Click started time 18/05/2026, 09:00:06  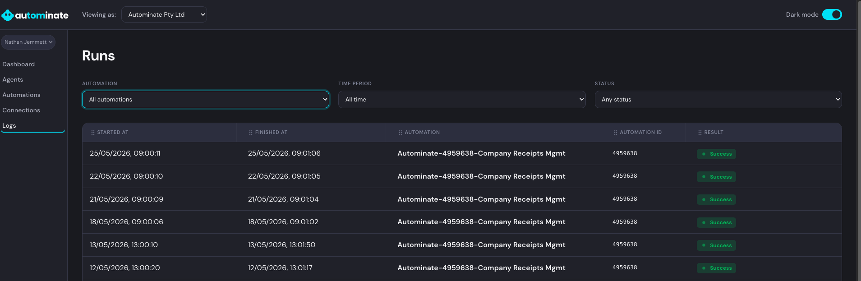pos(126,222)
